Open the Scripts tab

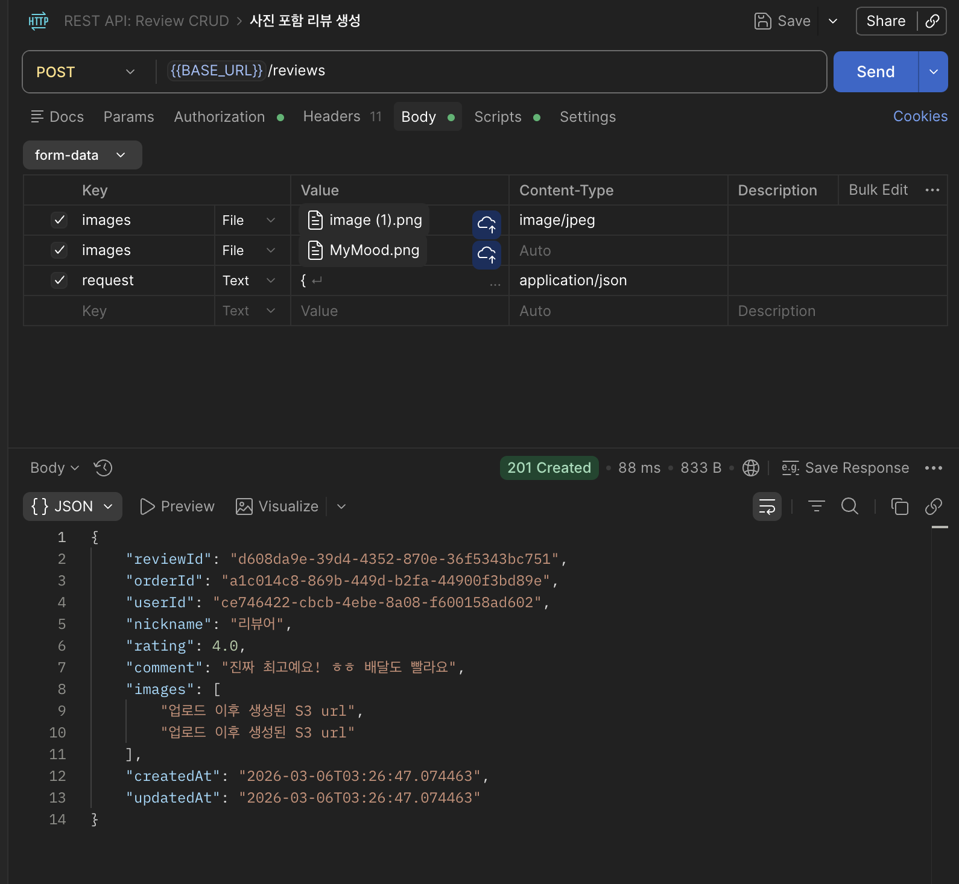click(x=507, y=117)
